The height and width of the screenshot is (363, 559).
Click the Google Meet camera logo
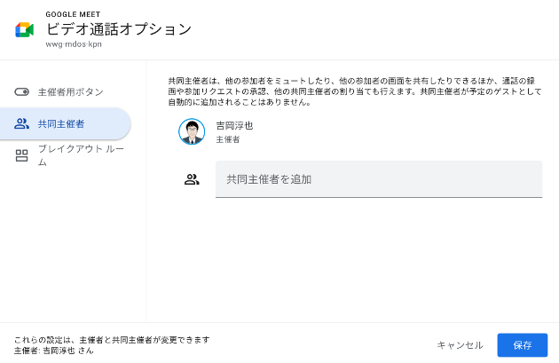coord(24,29)
